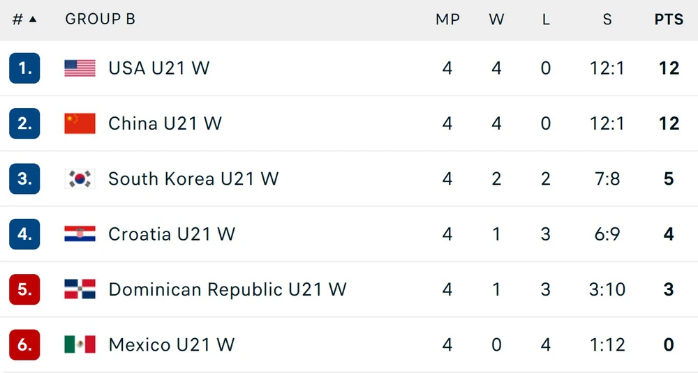Click the Mexico flag icon

tap(80, 344)
